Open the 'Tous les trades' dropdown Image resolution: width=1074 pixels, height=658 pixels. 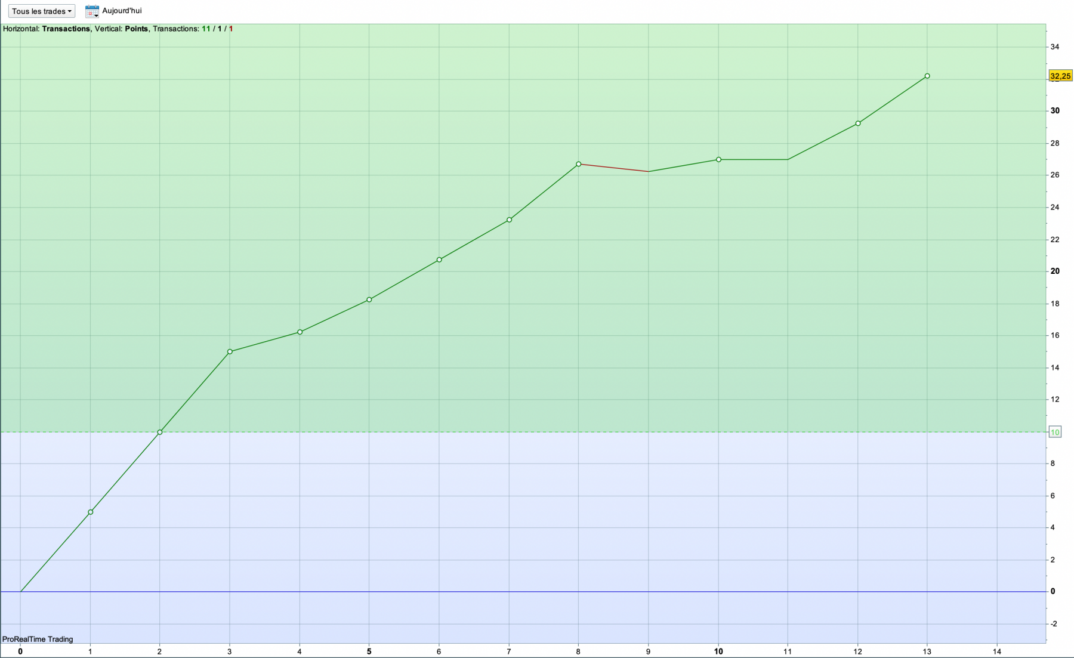point(41,11)
